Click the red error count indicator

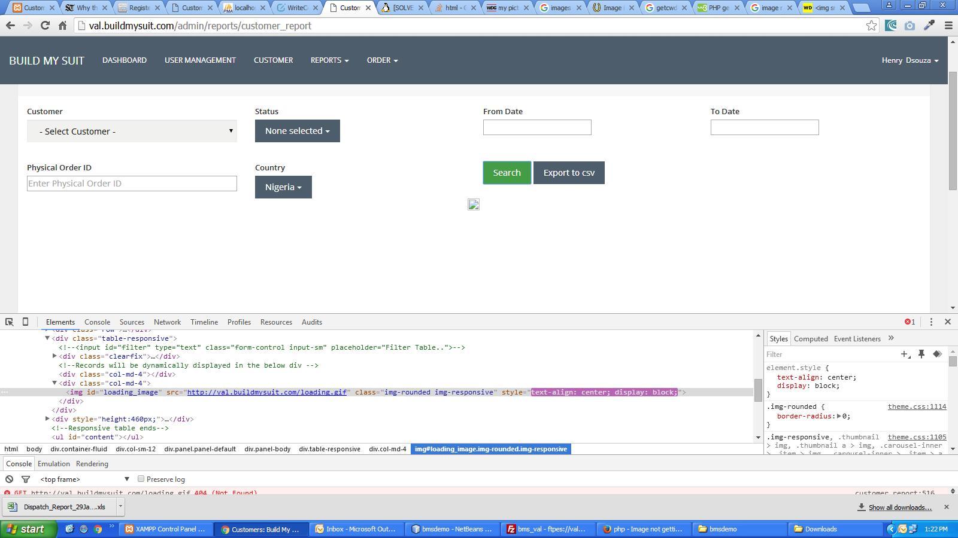[910, 322]
